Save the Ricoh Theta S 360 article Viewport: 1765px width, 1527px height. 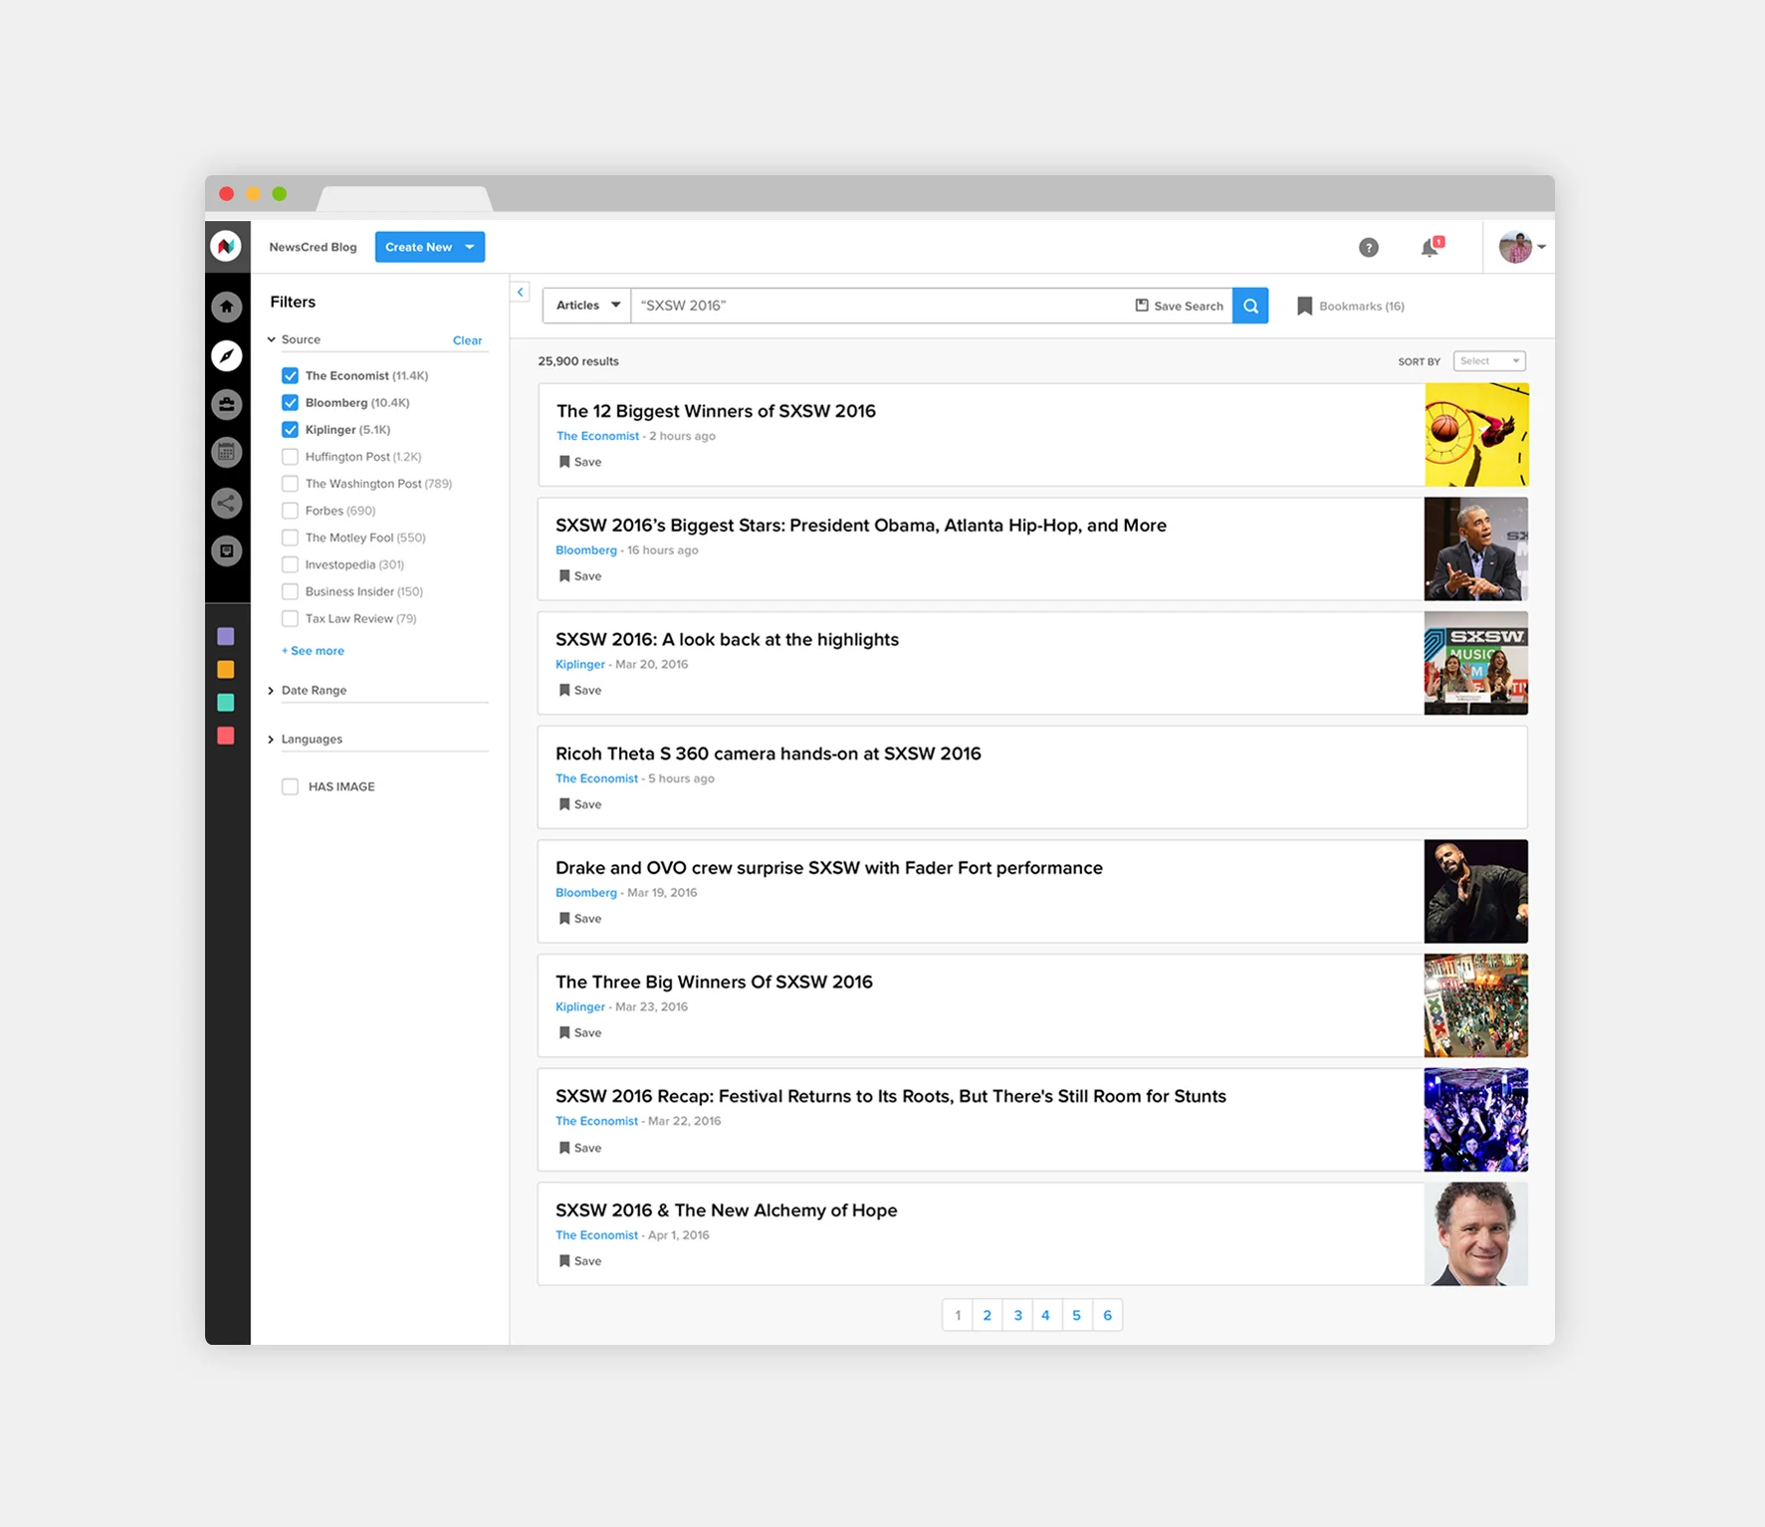point(580,804)
